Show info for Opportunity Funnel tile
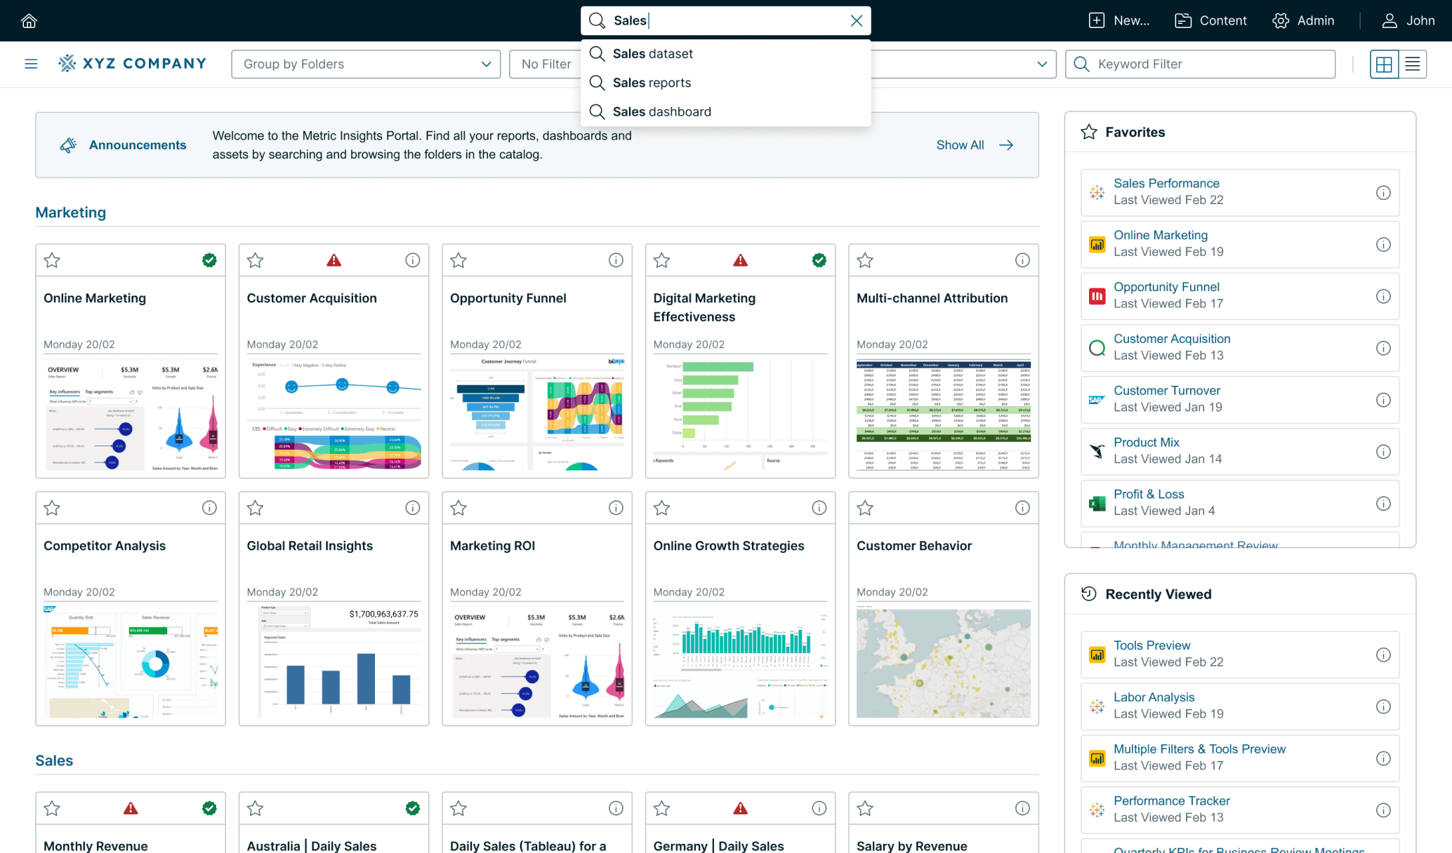Image resolution: width=1452 pixels, height=853 pixels. point(616,260)
